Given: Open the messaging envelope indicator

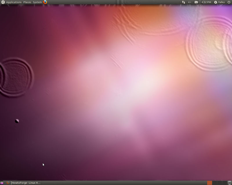Looking at the screenshot, I should click(196, 2).
